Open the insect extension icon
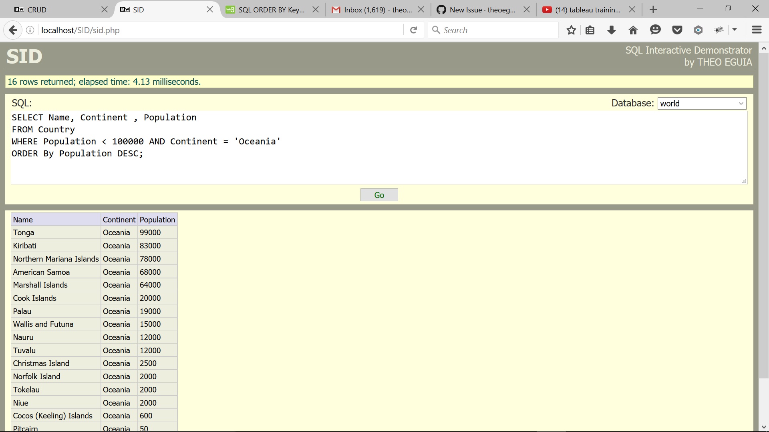 click(719, 30)
